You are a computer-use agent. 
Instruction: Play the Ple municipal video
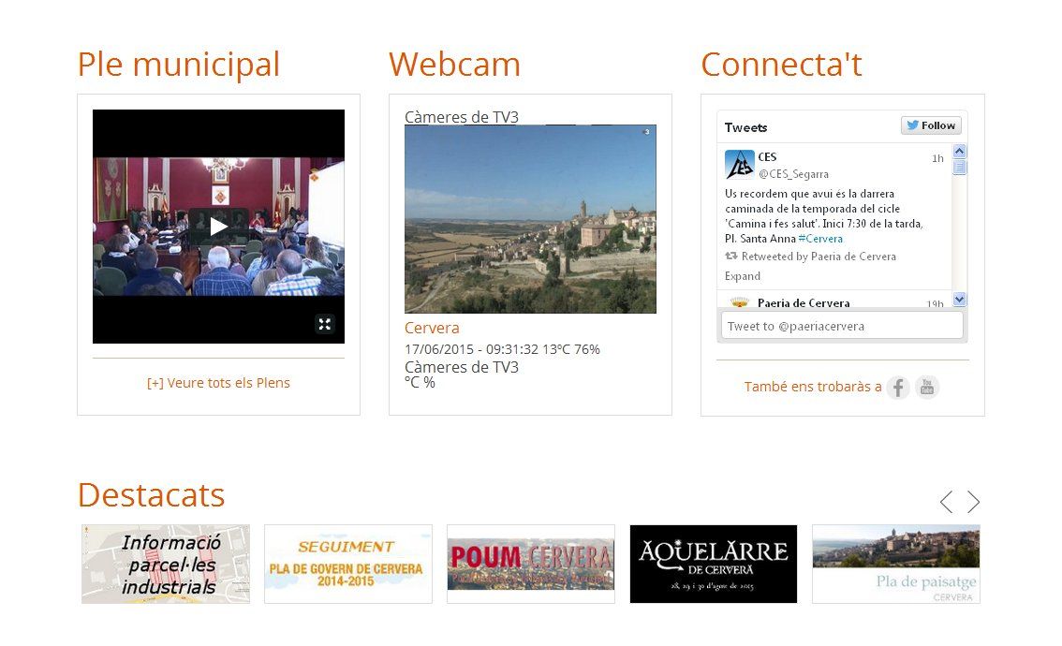point(218,226)
